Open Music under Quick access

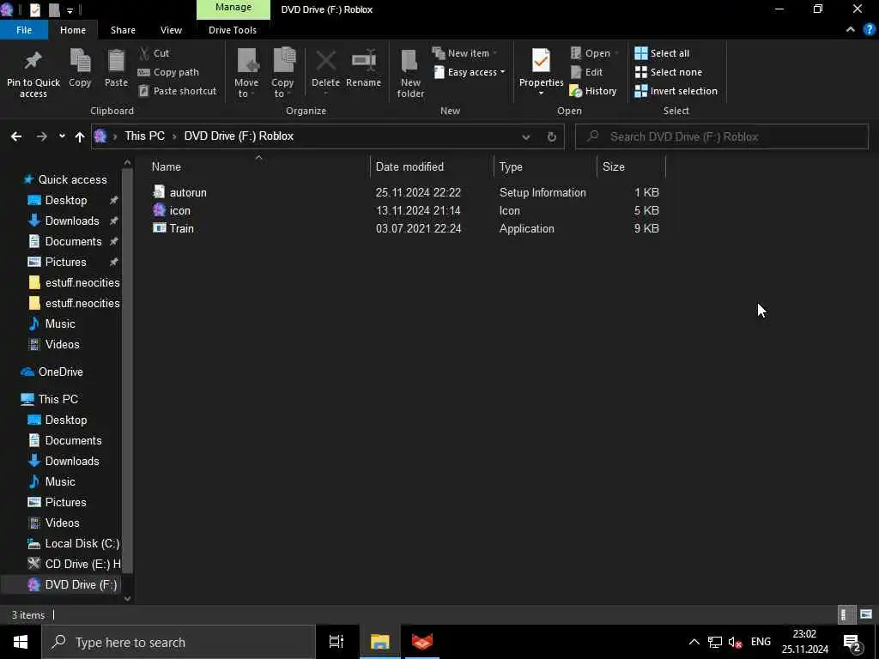(60, 323)
